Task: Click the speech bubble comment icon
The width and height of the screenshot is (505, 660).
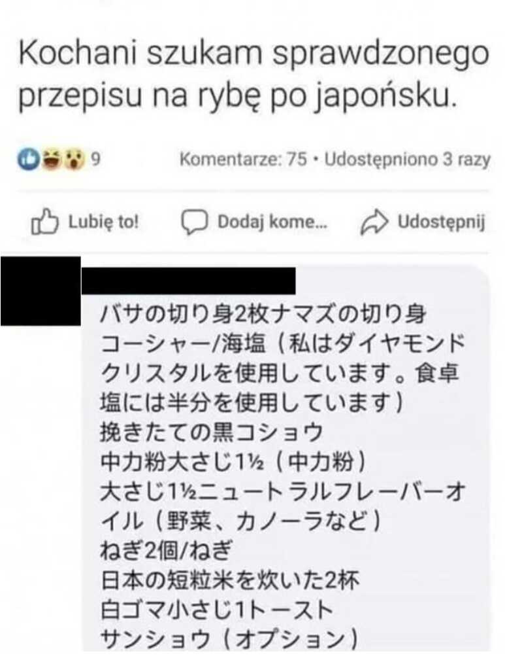Action: click(194, 222)
